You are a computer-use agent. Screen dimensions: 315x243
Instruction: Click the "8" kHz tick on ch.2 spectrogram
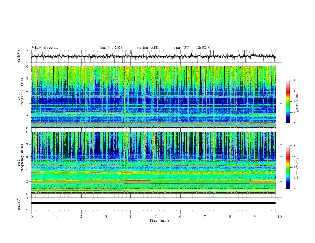tap(28, 145)
